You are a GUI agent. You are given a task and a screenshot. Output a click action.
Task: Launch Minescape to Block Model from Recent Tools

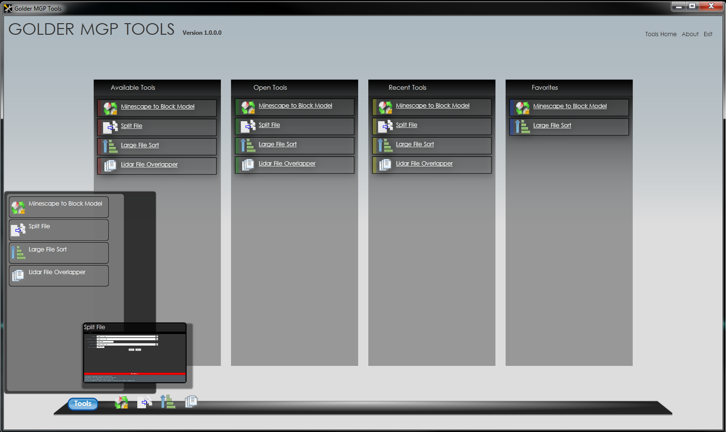coord(433,106)
